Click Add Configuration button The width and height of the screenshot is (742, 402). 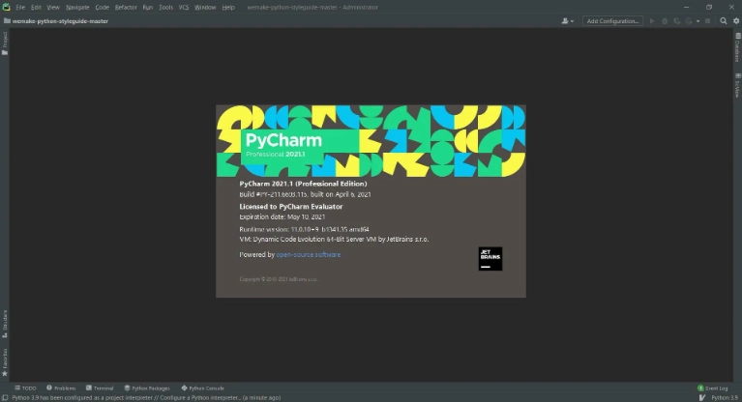pyautogui.click(x=612, y=21)
